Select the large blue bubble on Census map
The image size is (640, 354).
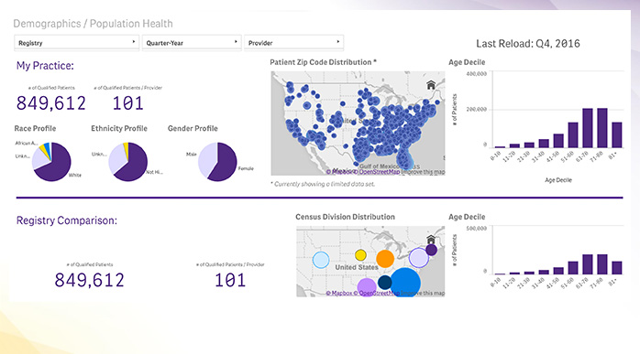(404, 283)
